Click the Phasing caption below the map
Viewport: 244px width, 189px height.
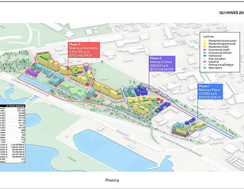pyautogui.click(x=112, y=180)
